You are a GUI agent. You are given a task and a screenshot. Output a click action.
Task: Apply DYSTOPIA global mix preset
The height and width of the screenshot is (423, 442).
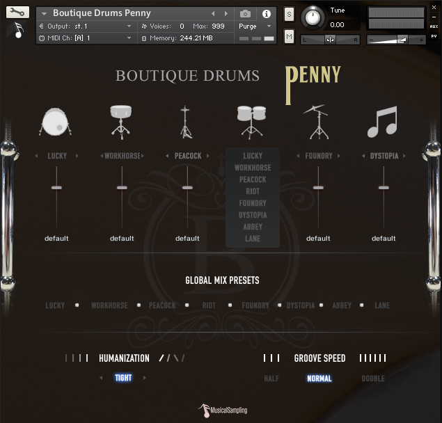click(301, 305)
